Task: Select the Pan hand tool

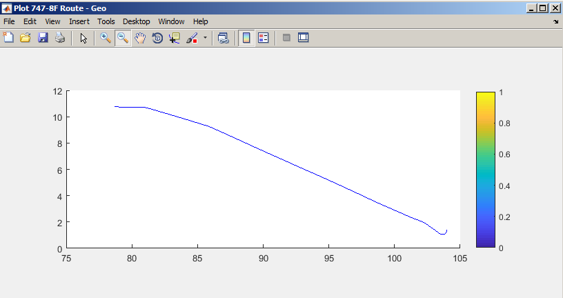Action: click(x=140, y=38)
